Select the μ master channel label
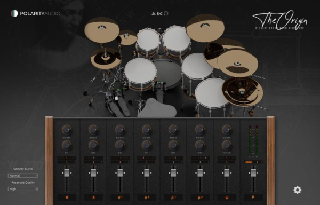Image resolution: width=320 pixels, height=205 pixels. point(253,197)
